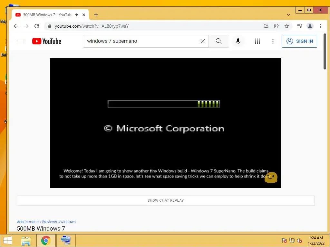Go forward in browser history

tap(26, 26)
